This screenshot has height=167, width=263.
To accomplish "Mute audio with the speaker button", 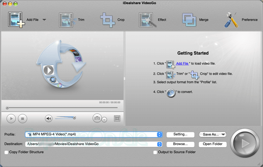I will [49, 118].
